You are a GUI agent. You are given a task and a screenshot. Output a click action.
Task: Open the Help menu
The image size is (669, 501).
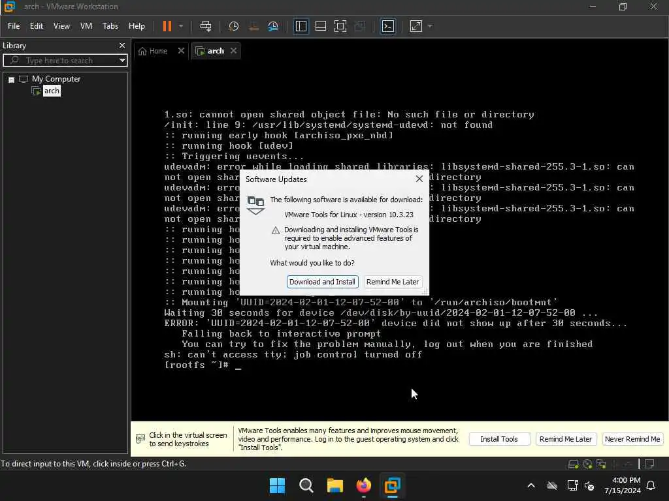(x=137, y=26)
